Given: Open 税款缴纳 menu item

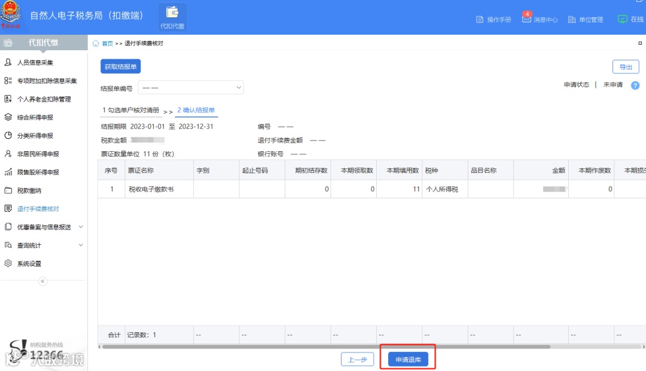Looking at the screenshot, I should tap(29, 191).
